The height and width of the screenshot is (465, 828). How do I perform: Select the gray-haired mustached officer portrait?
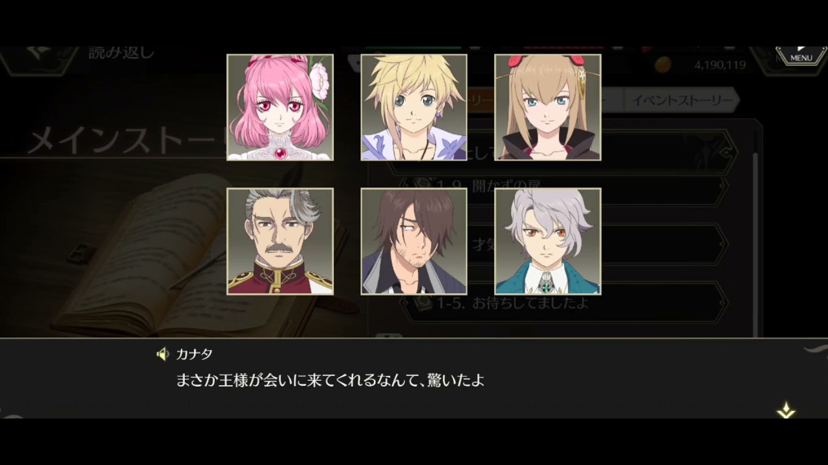click(x=280, y=242)
